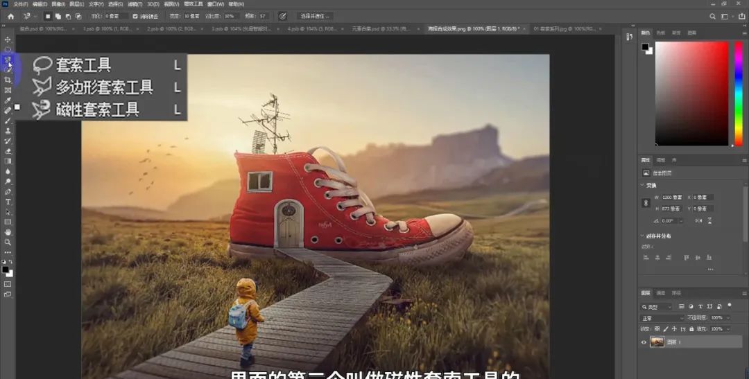Select the Hand tool

pos(8,232)
